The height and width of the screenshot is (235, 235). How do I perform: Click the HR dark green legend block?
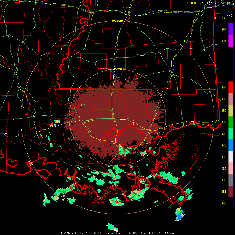[x=231, y=122]
